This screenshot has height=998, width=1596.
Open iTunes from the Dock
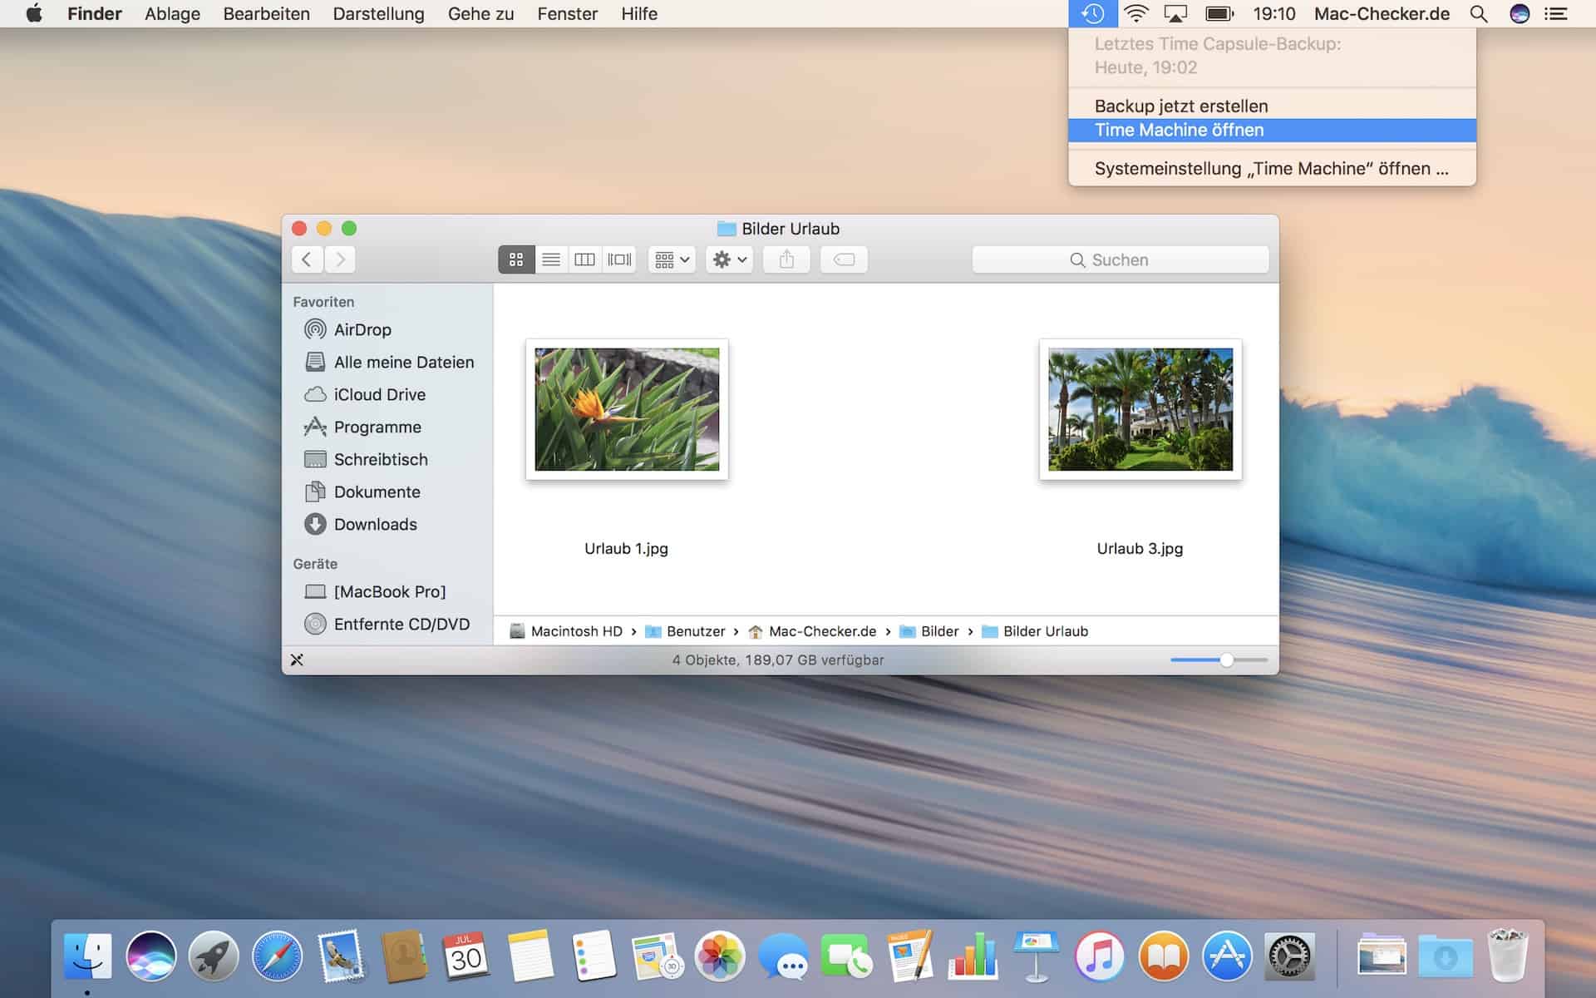[1100, 956]
